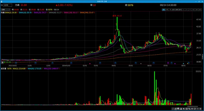The height and width of the screenshot is (111, 204).
Task: Select the 3-minute period button
Action: pyautogui.click(x=187, y=10)
